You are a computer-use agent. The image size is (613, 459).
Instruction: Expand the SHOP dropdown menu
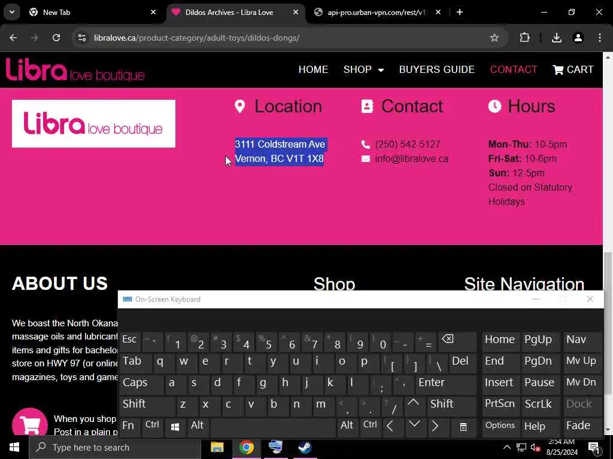point(363,69)
